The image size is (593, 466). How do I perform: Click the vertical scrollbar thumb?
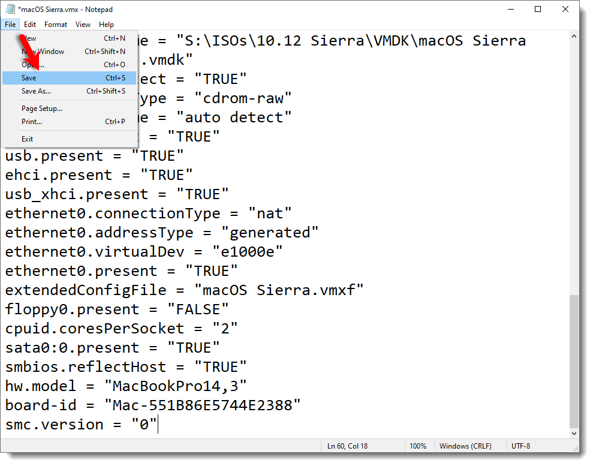pos(574,360)
